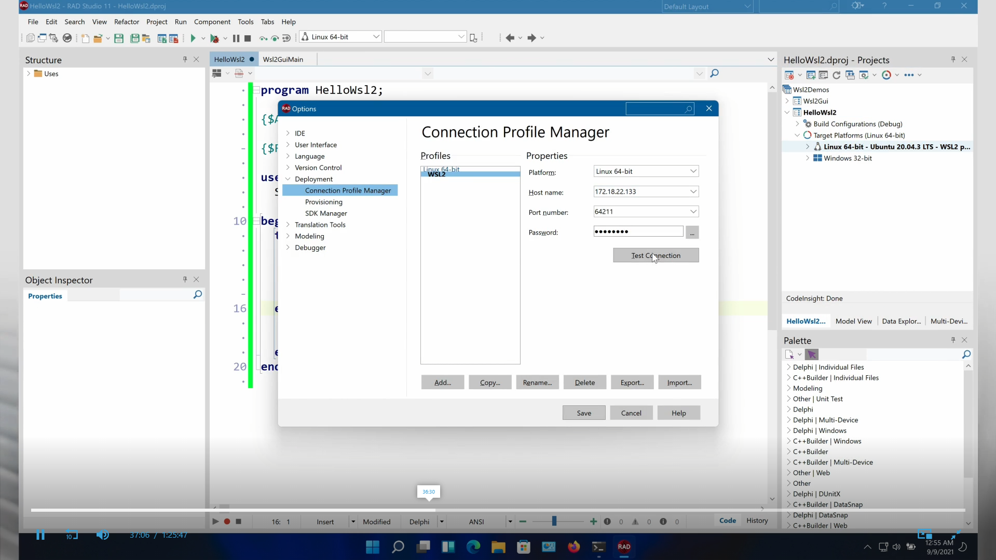The height and width of the screenshot is (560, 996).
Task: Pin the Palette panel
Action: pos(953,340)
